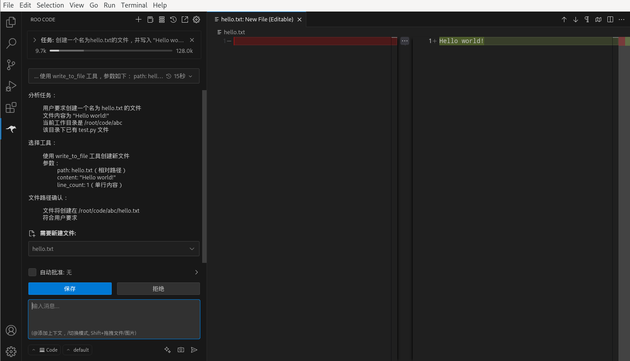Open Roo Code task history clock icon

173,20
